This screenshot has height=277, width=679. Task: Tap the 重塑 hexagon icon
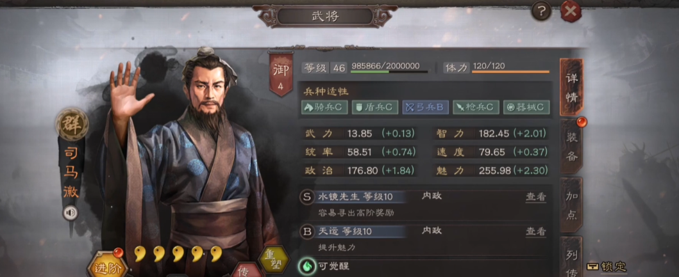pyautogui.click(x=274, y=259)
